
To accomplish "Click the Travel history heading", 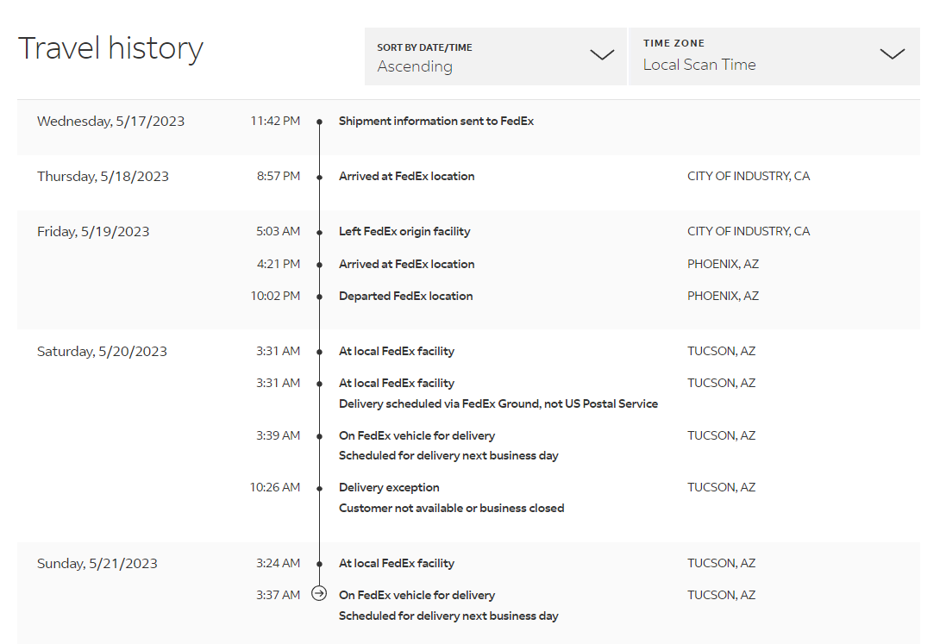I will click(110, 48).
